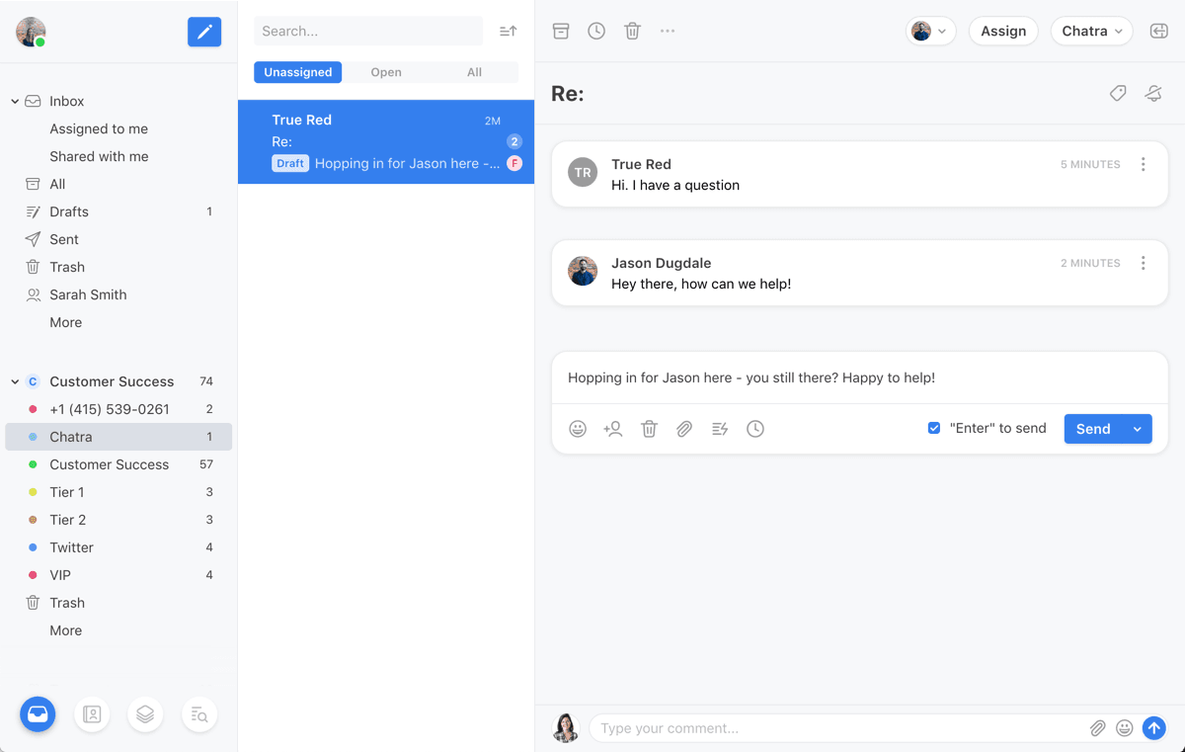Add a tag to the conversation

tap(1117, 93)
